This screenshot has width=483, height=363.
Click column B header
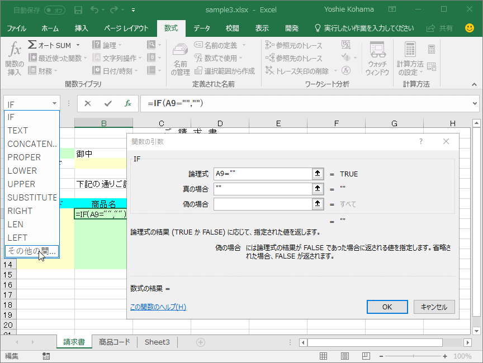click(103, 123)
